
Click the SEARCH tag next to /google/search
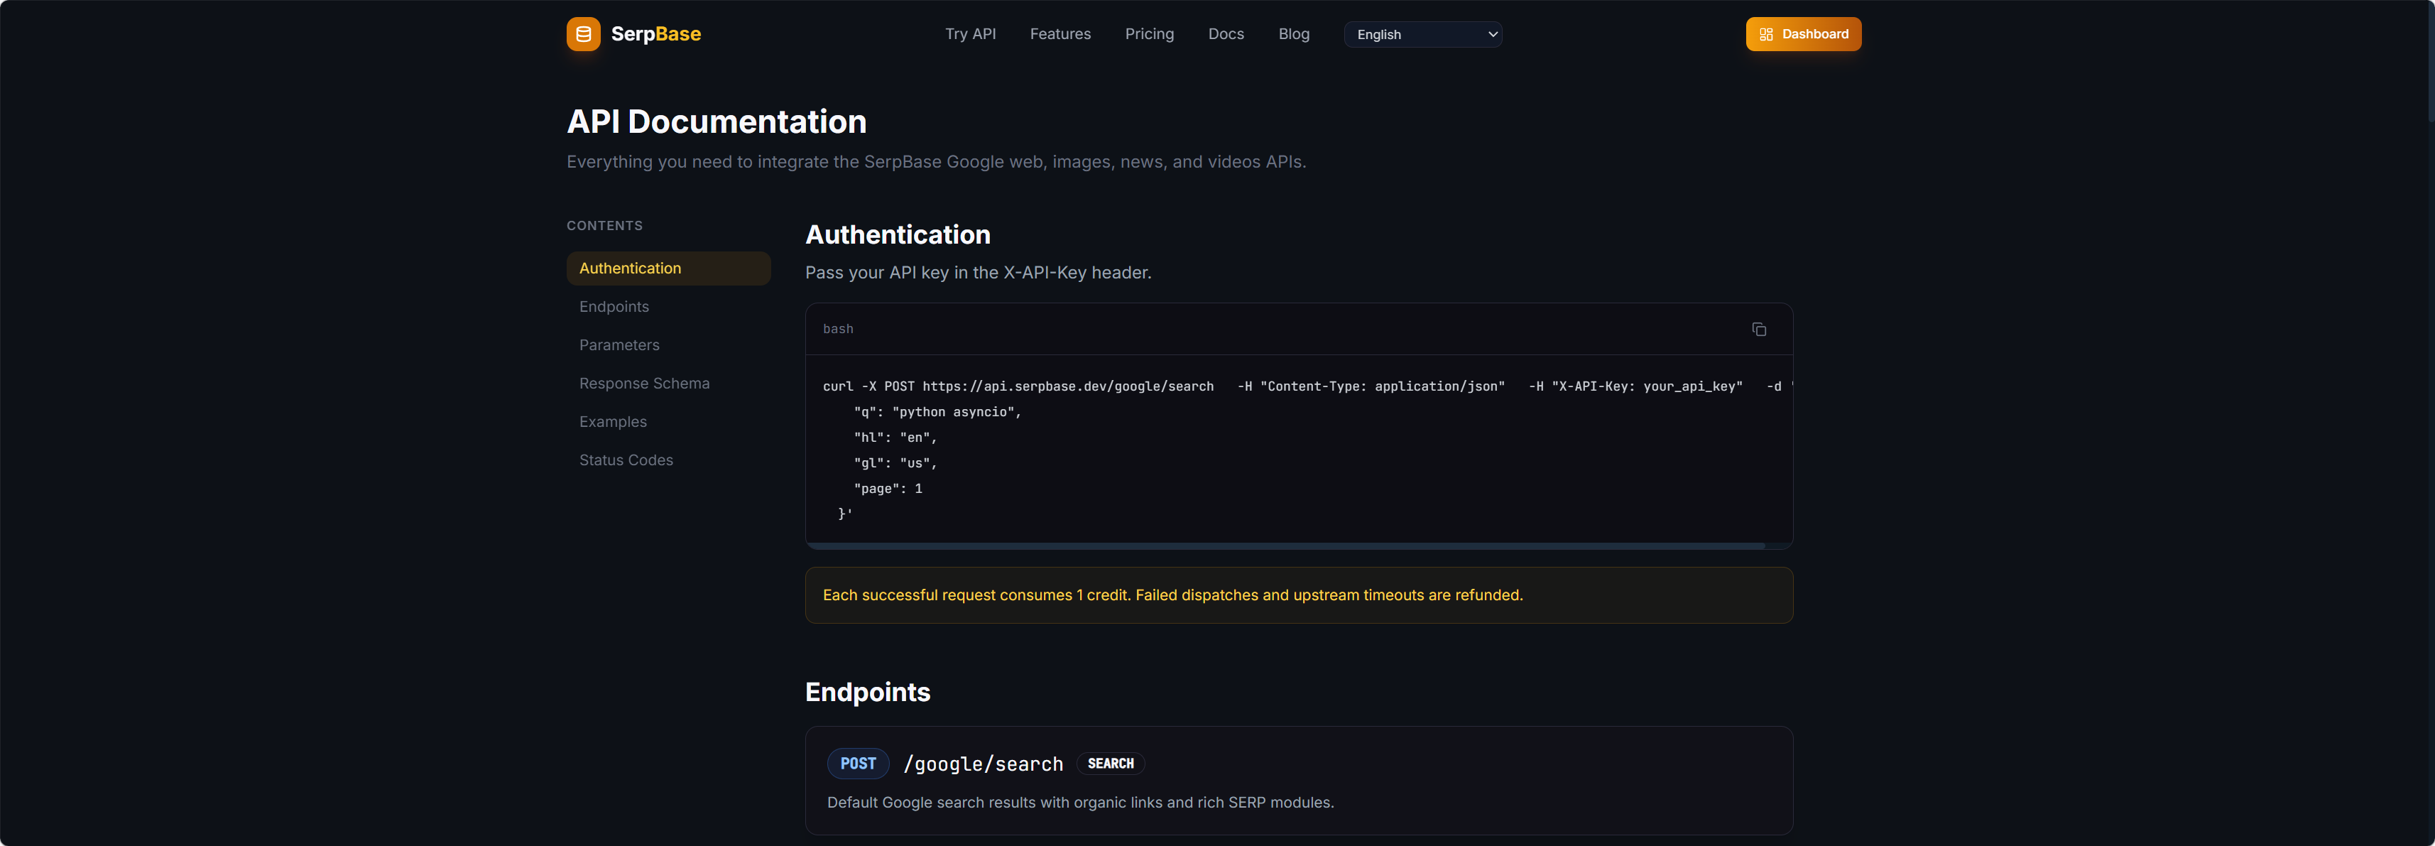click(1111, 763)
